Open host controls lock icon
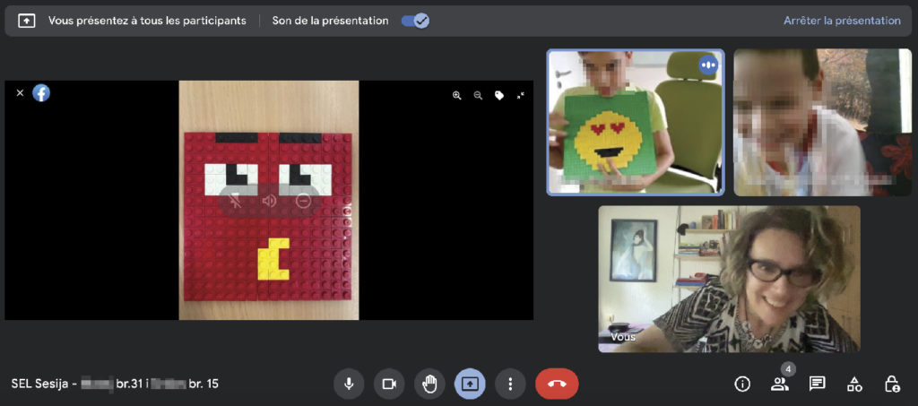The width and height of the screenshot is (918, 406). 892,384
